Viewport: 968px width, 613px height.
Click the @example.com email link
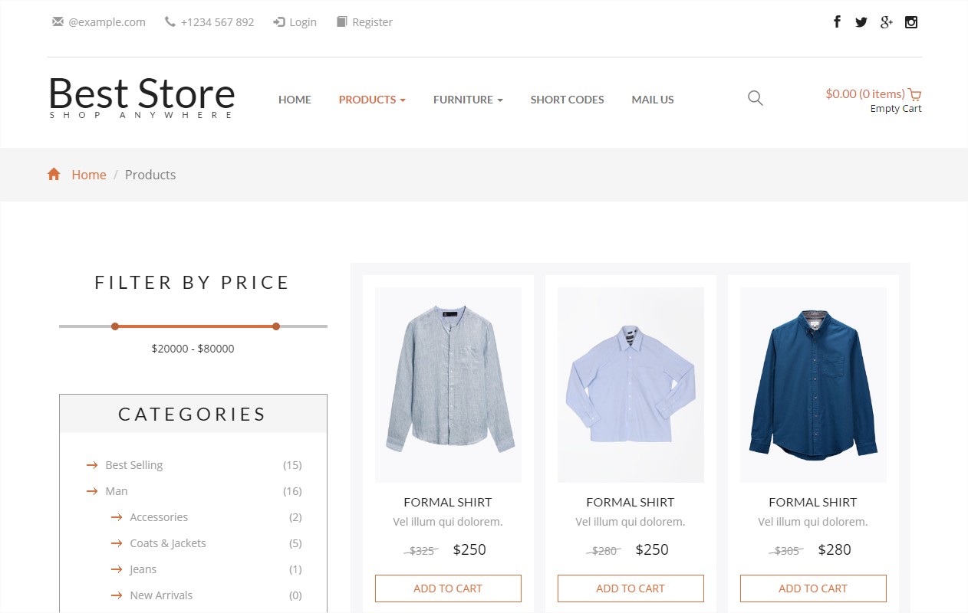tap(107, 22)
